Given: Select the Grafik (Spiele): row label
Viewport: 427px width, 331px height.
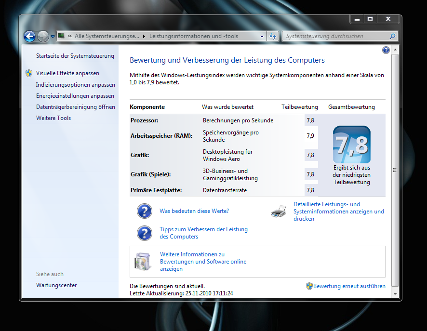Looking at the screenshot, I should 150,174.
